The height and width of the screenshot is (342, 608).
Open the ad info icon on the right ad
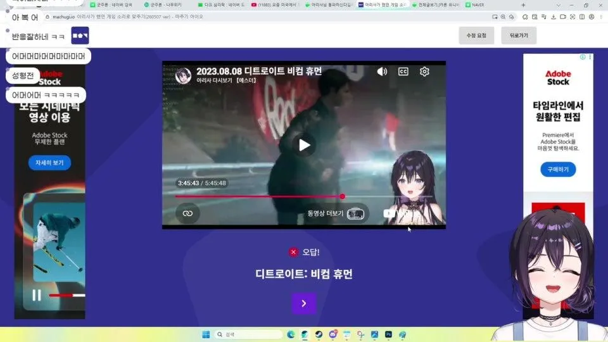click(583, 57)
